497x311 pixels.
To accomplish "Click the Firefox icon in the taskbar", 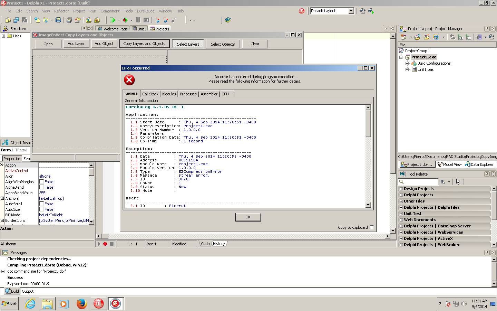I will pyautogui.click(x=81, y=304).
